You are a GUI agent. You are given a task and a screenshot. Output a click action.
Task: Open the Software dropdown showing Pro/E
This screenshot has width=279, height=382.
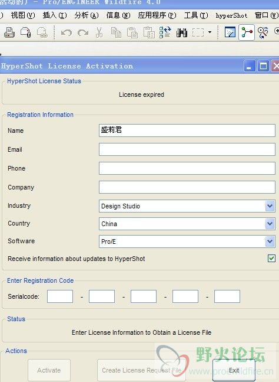point(187,241)
